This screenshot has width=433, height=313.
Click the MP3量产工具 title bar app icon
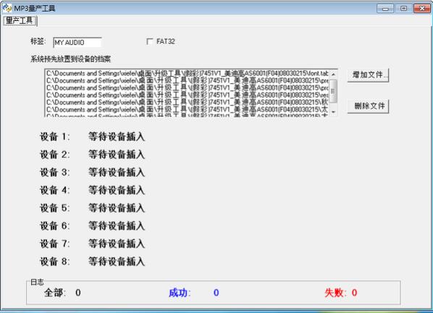click(x=7, y=8)
